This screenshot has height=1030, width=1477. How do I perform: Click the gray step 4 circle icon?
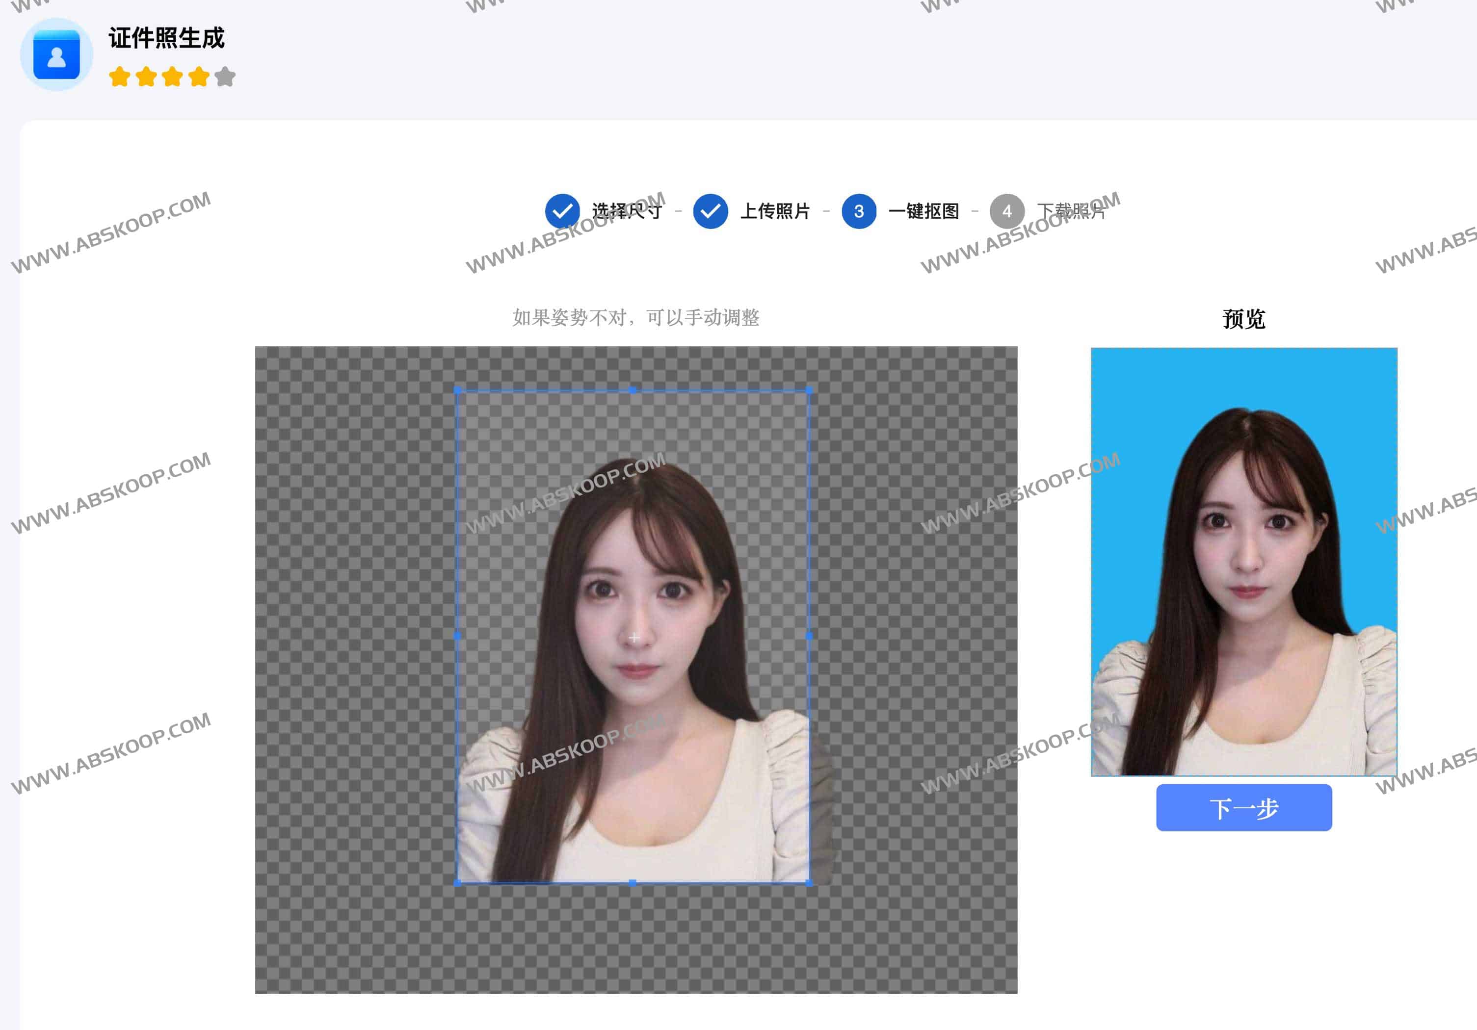[1007, 211]
